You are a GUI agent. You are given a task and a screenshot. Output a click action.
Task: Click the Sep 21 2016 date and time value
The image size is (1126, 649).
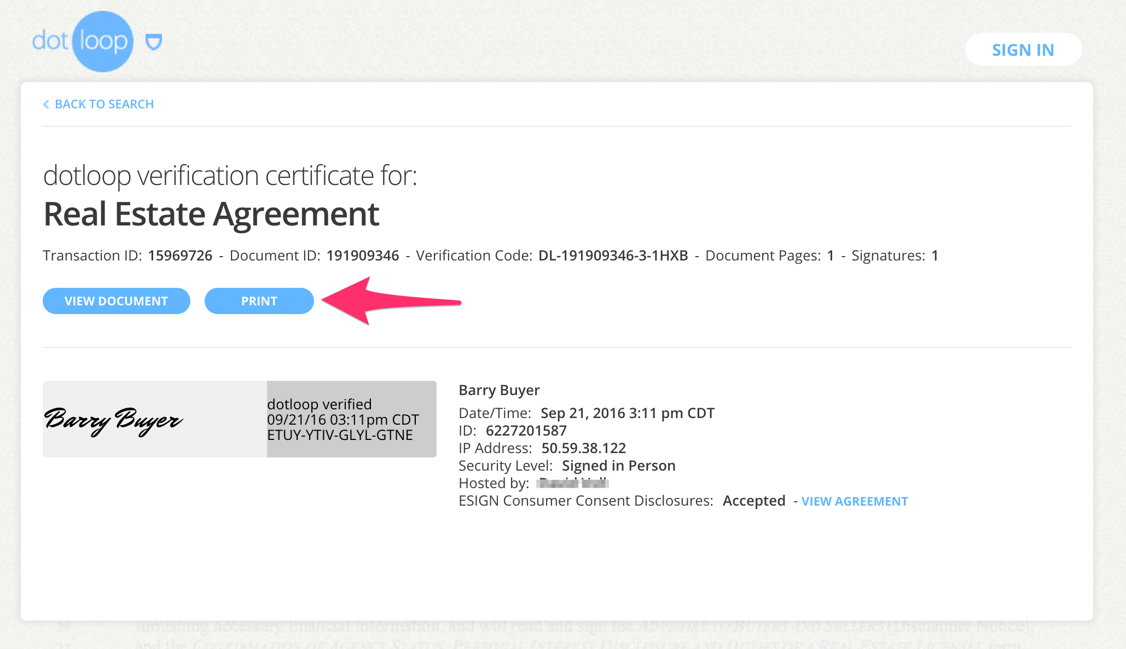click(x=627, y=413)
